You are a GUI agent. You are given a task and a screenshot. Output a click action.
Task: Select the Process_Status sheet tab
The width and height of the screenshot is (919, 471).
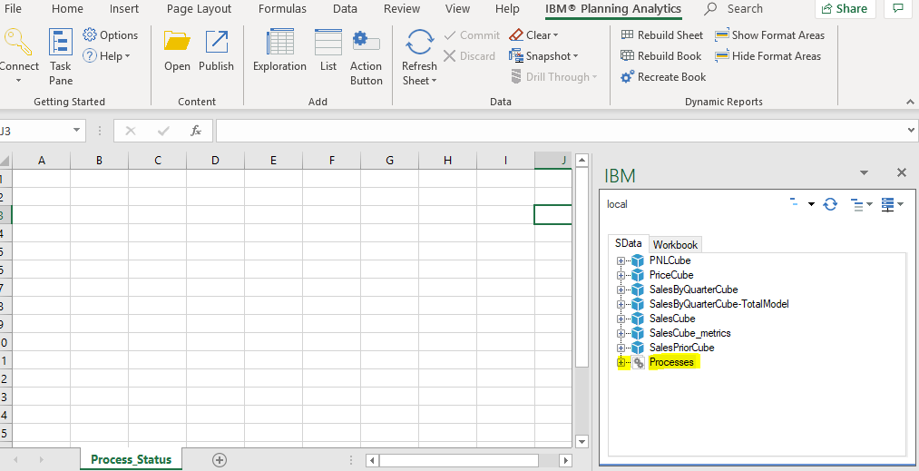point(132,459)
